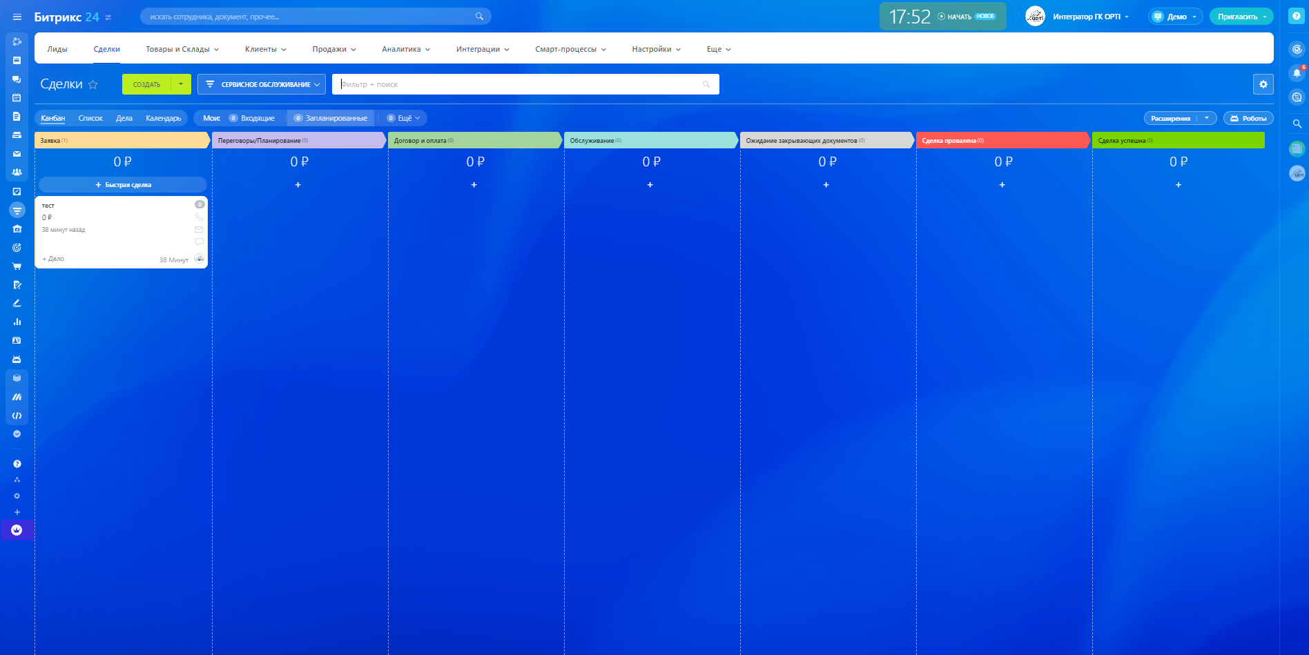Open the small gear settings icon in left sidebar
Image resolution: width=1309 pixels, height=655 pixels.
pyautogui.click(x=17, y=496)
